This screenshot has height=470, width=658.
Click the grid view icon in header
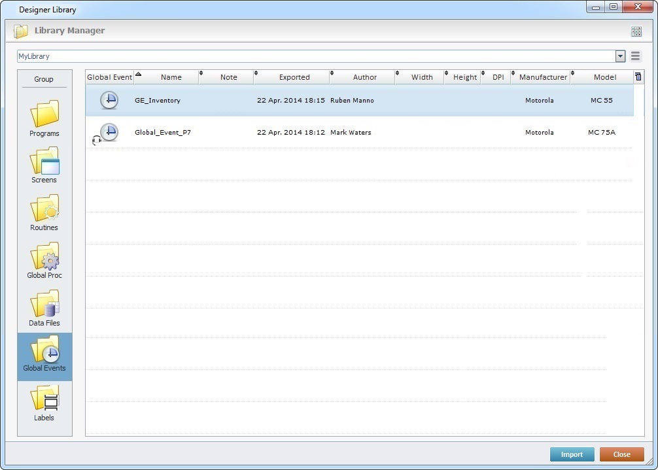(x=636, y=31)
